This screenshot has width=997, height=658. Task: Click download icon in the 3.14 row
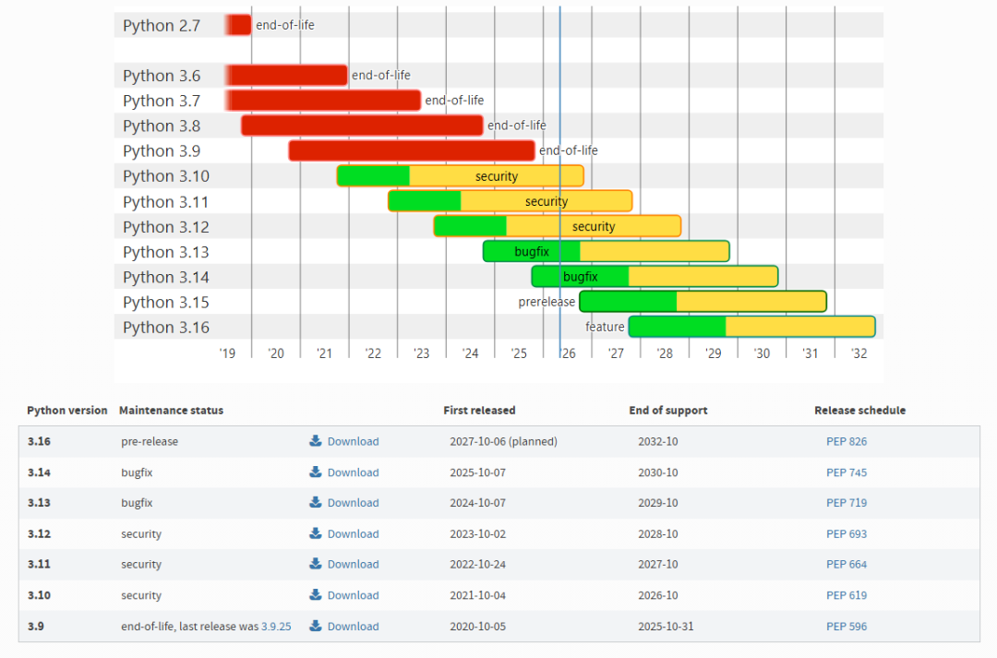click(x=316, y=472)
